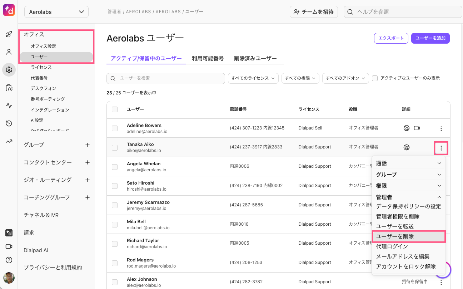
Task: Expand the 権限 section in the menu
Action: click(x=409, y=186)
